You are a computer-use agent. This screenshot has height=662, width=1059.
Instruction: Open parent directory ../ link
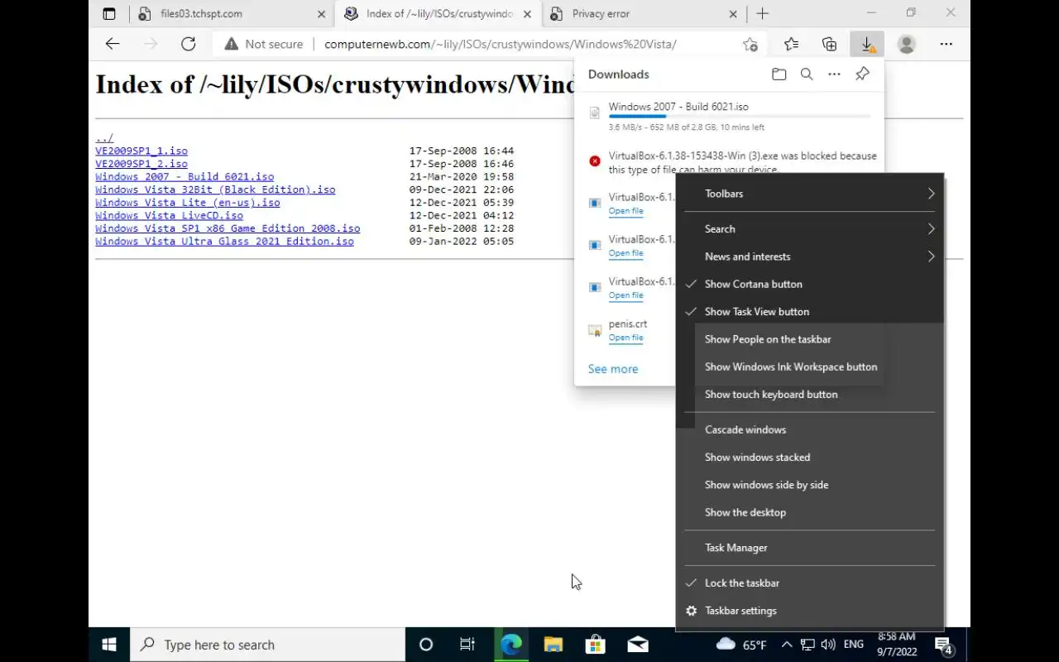104,138
